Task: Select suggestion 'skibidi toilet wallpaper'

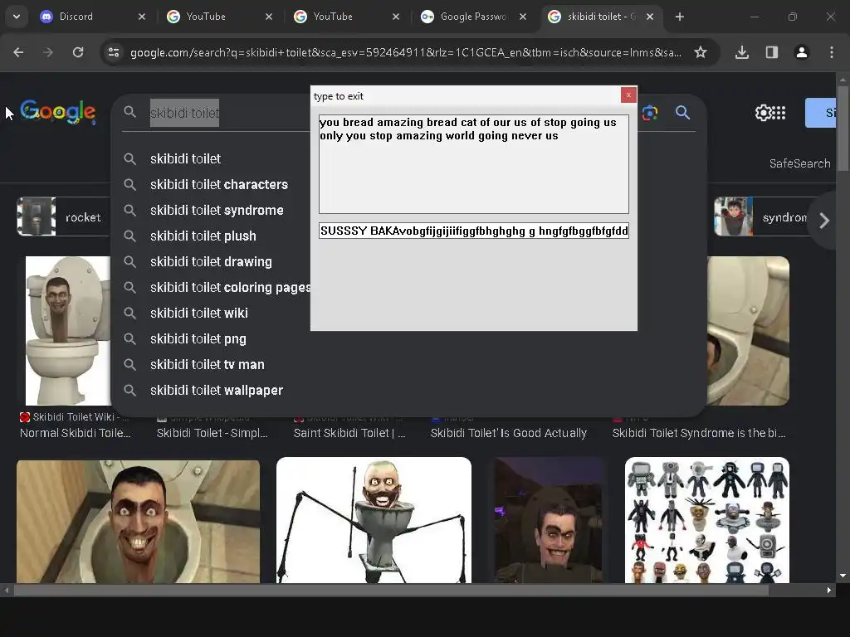Action: tap(217, 391)
